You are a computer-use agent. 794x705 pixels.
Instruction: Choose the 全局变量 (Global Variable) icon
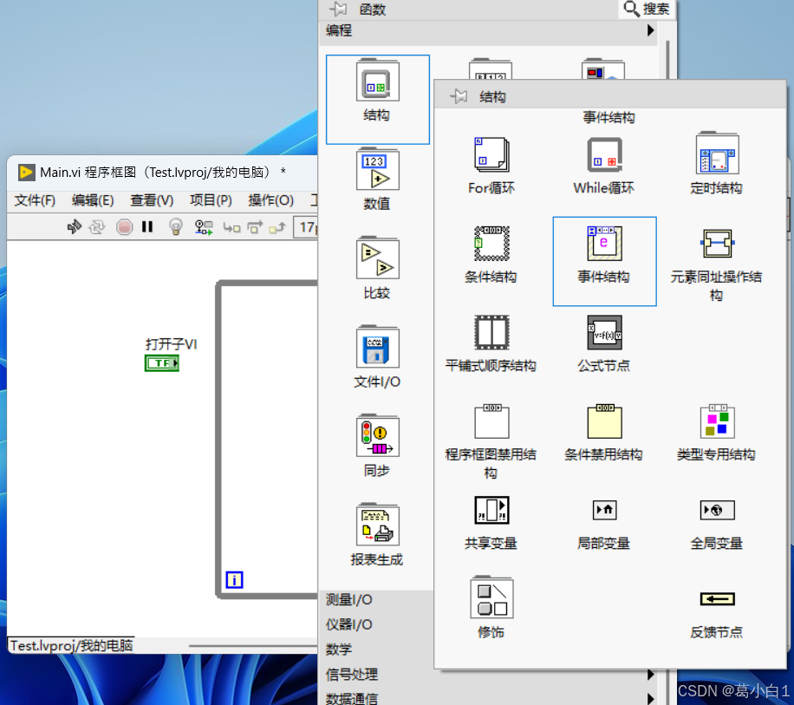coord(717,510)
